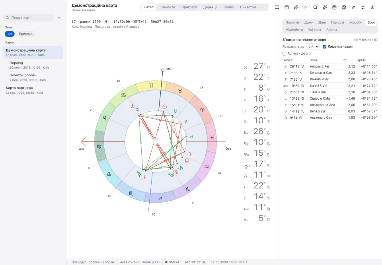Select the 'Сіріус α CMa' star row

[330, 99]
